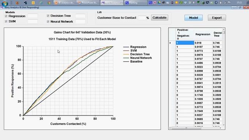Select Regression cell 0.9239

203,75
